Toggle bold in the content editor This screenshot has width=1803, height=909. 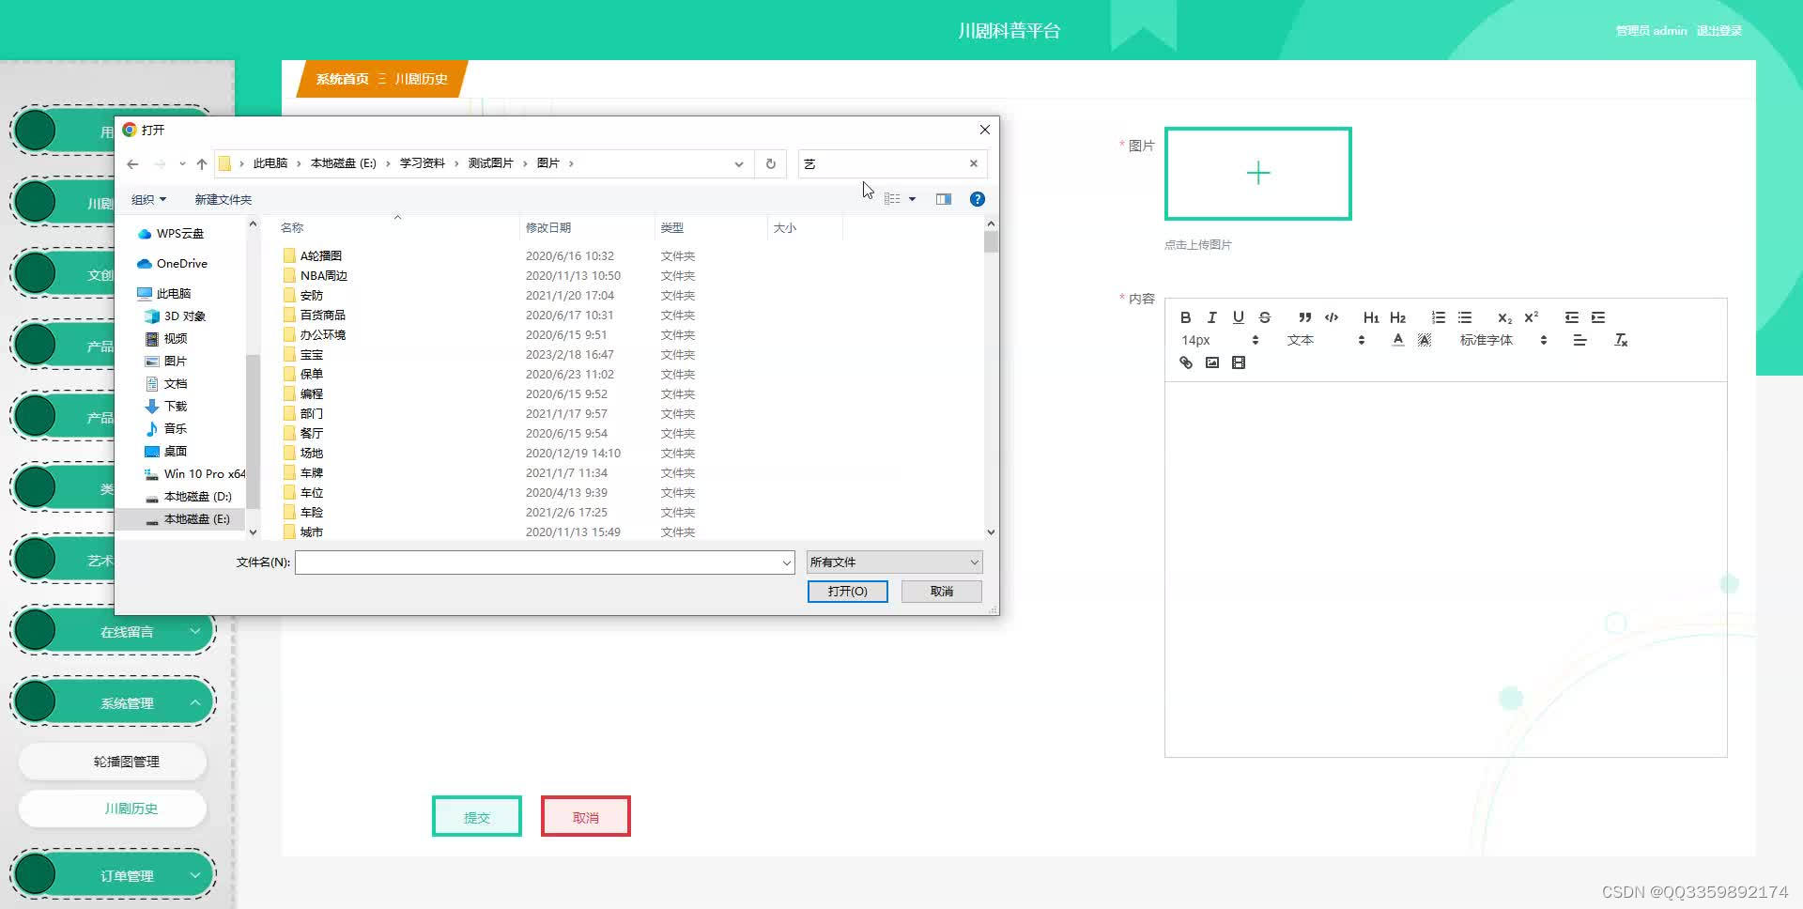point(1185,317)
